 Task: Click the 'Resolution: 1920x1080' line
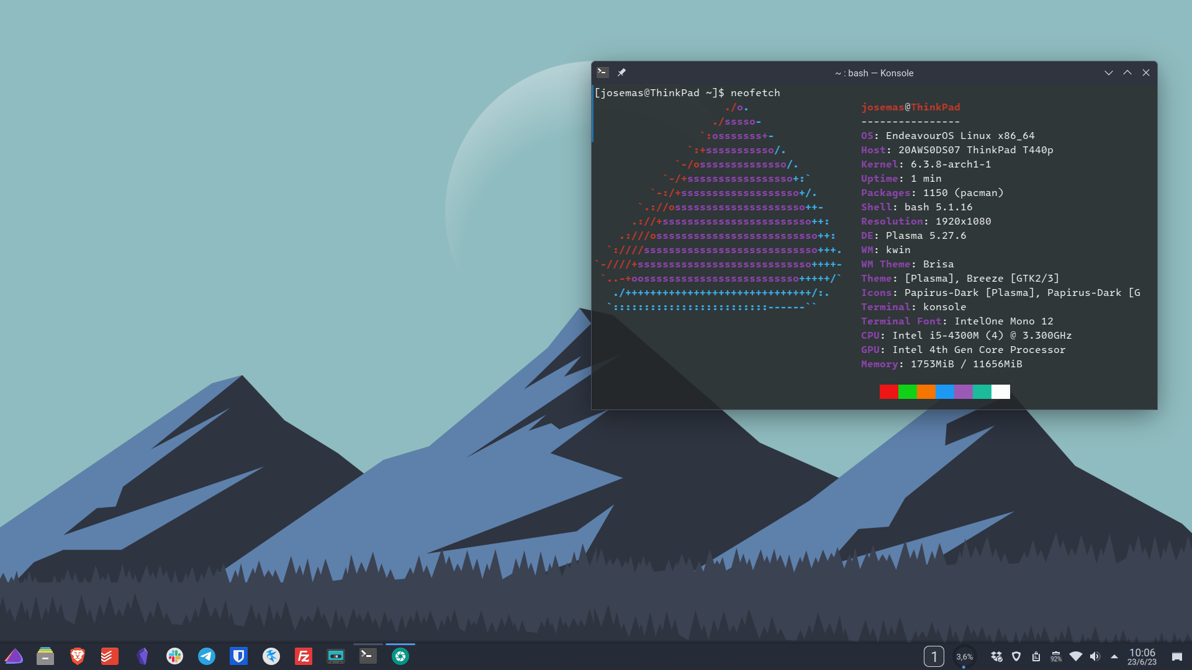point(926,221)
